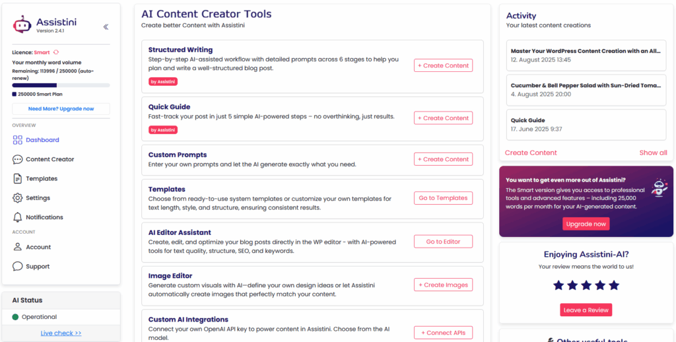Open Account menu item
This screenshot has width=676, height=342.
click(38, 247)
